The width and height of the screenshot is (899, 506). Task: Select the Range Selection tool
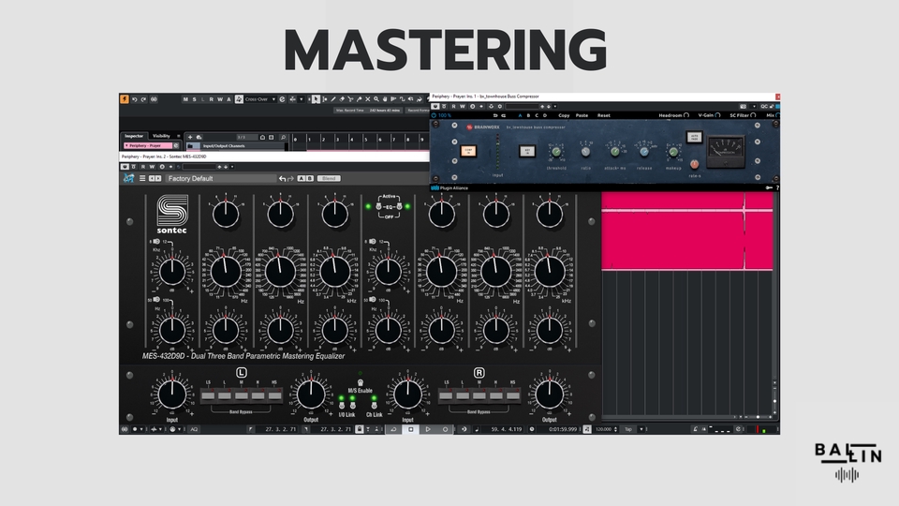325,99
